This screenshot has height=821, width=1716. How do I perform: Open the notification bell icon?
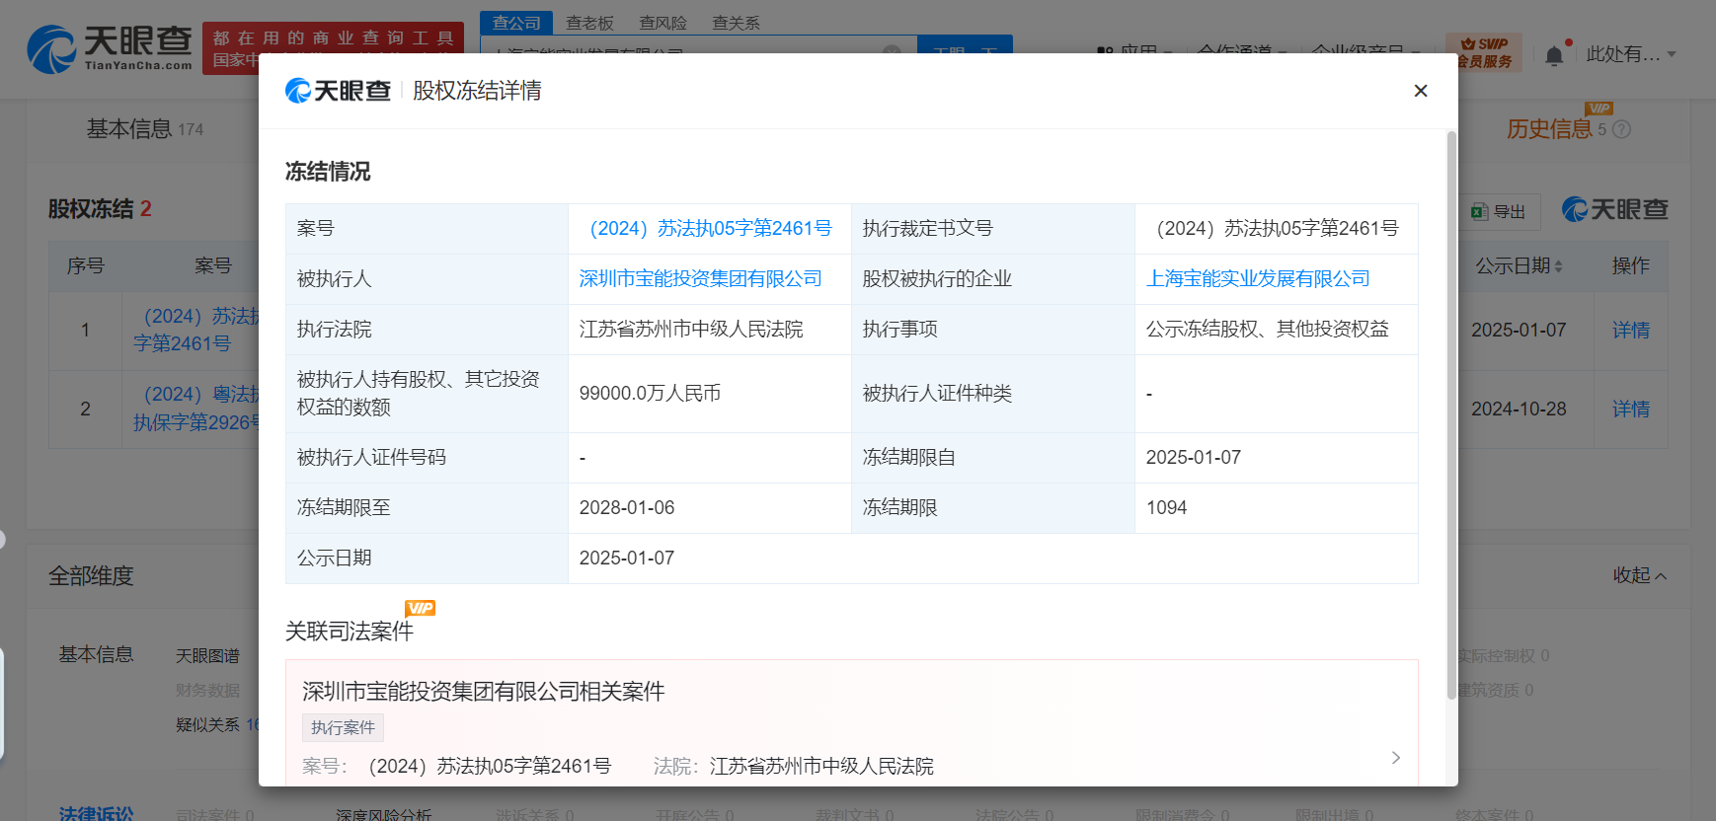[1554, 55]
